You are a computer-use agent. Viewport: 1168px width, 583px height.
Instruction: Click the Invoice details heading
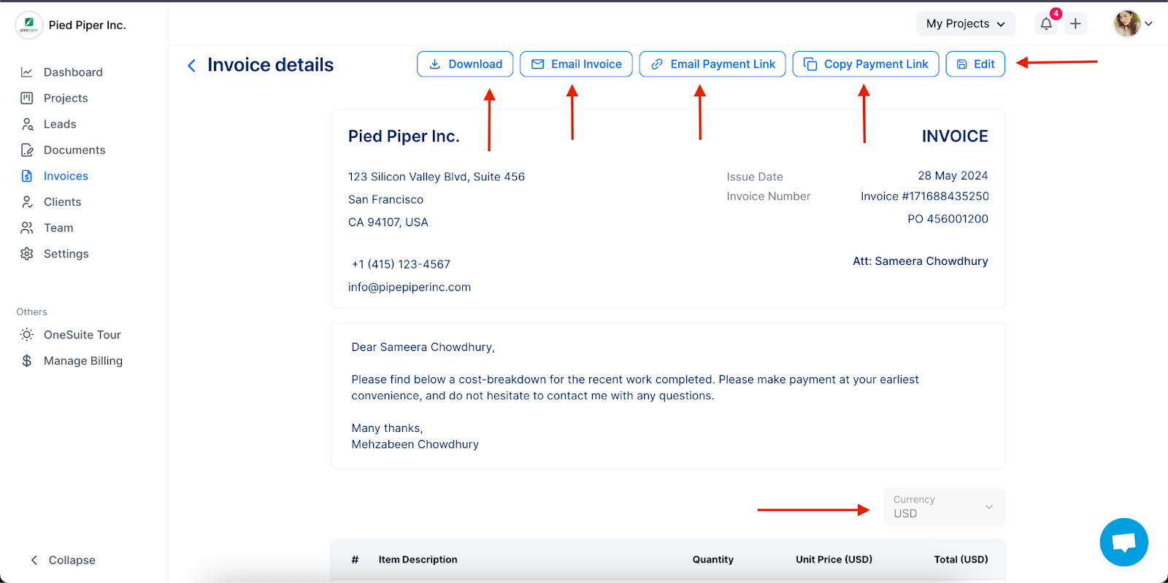[x=270, y=65]
